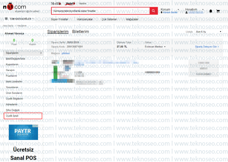Click the red search magnifier button
The height and width of the screenshot is (162, 228).
tap(154, 11)
